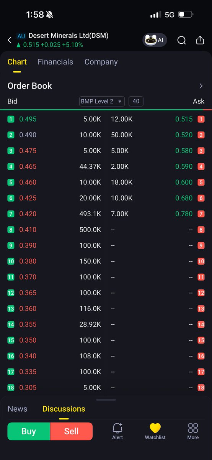Select the Chart tab
Image resolution: width=212 pixels, height=460 pixels.
point(17,62)
